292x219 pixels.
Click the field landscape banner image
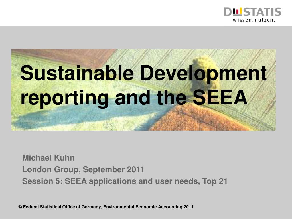pos(143,90)
